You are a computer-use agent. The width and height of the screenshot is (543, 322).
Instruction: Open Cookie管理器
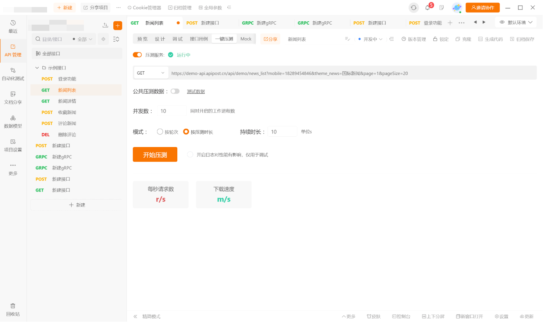[144, 8]
